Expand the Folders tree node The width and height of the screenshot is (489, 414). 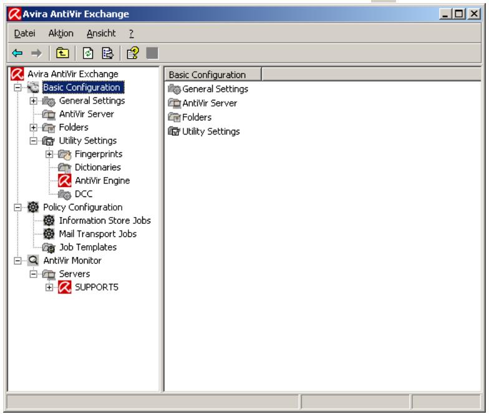(34, 127)
